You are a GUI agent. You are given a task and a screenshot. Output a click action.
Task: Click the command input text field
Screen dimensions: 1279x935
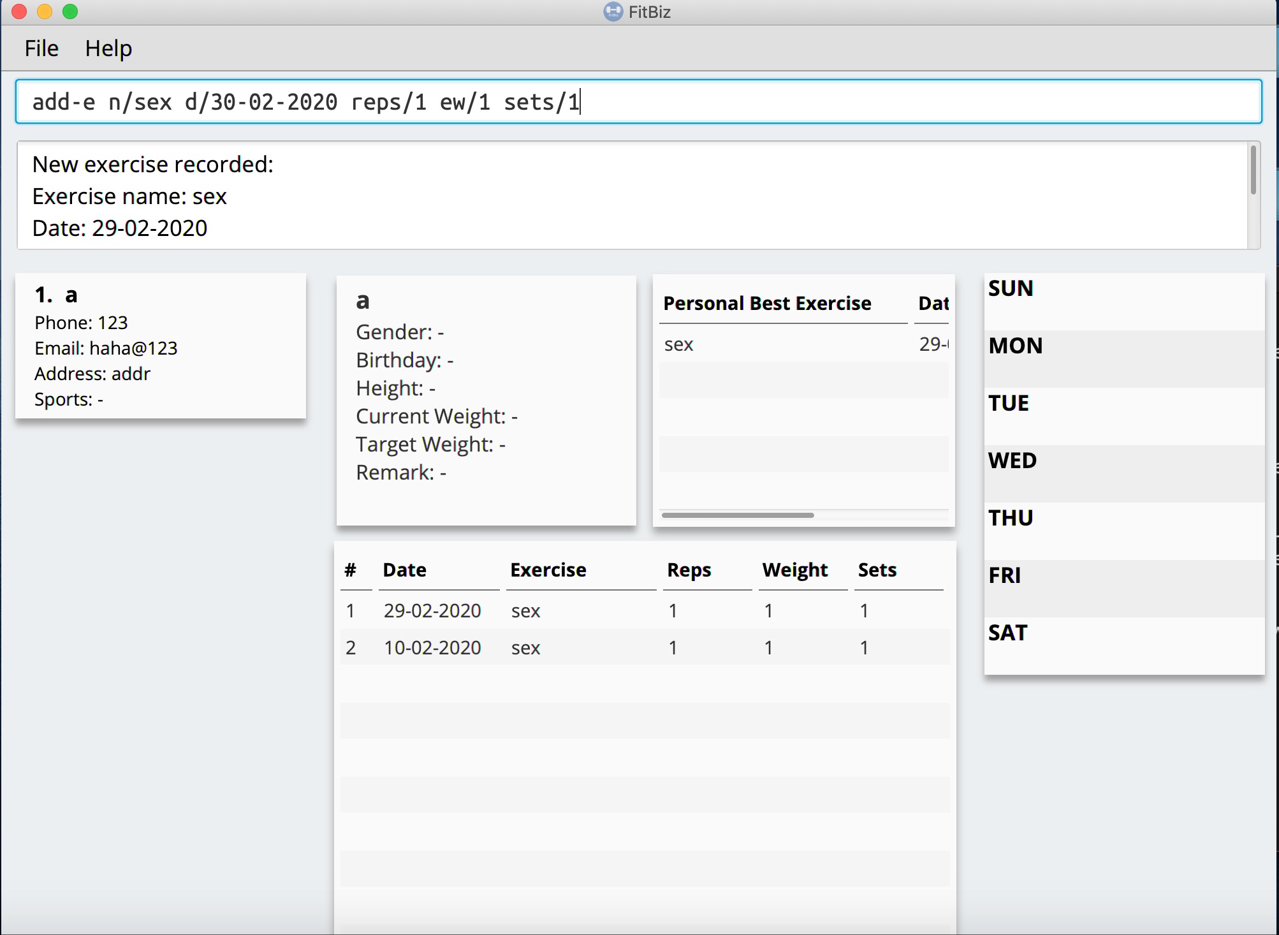pyautogui.click(x=638, y=101)
